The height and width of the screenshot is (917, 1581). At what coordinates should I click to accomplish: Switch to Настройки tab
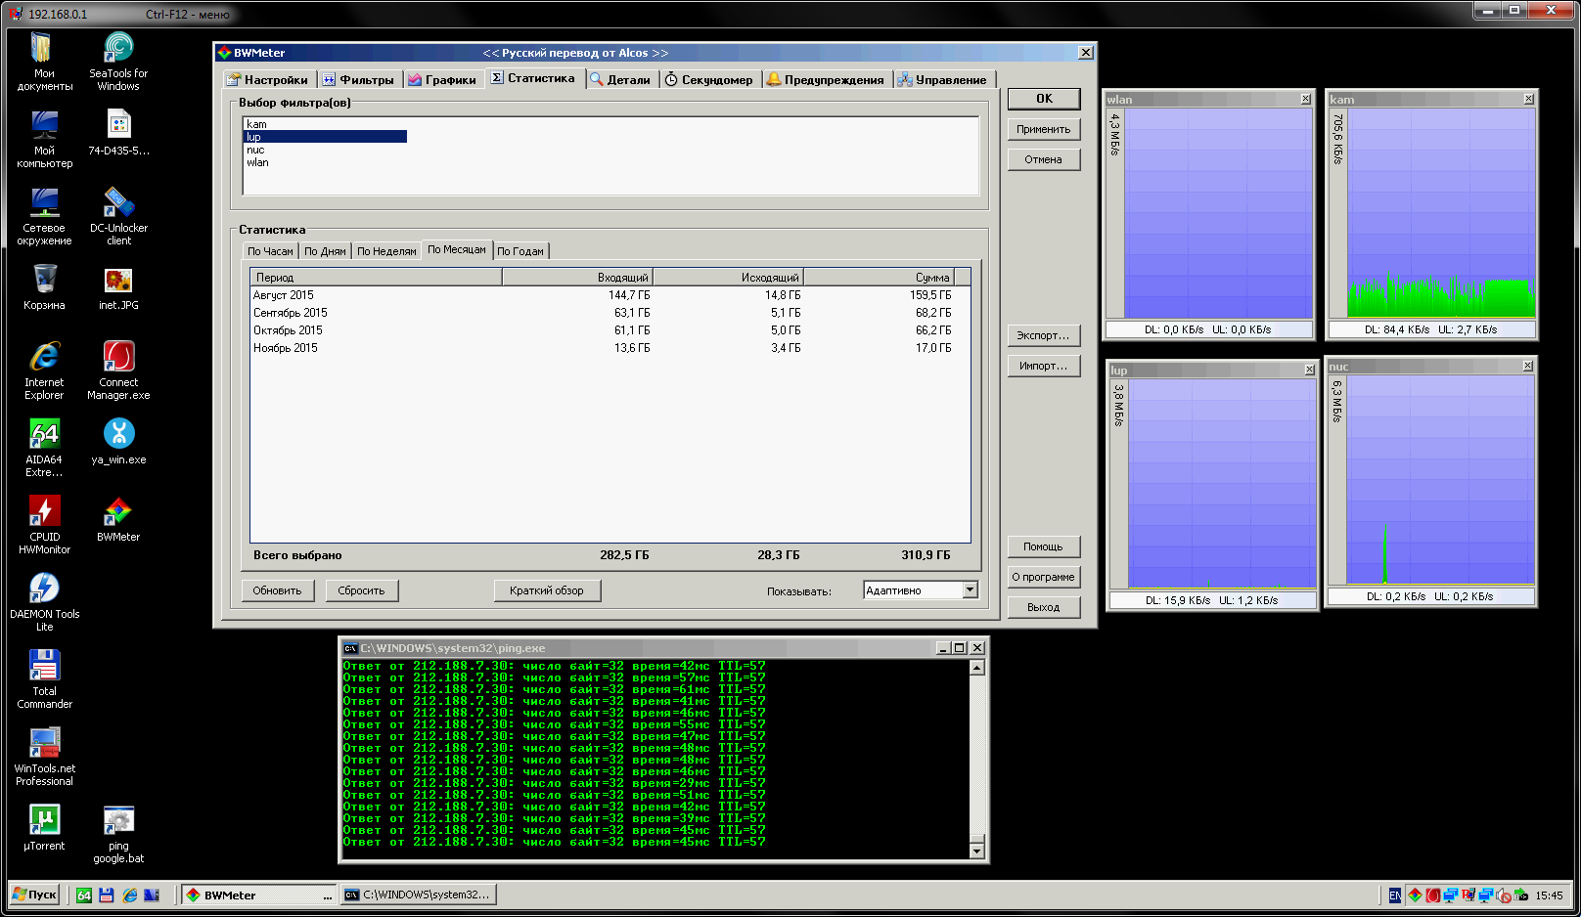point(267,80)
